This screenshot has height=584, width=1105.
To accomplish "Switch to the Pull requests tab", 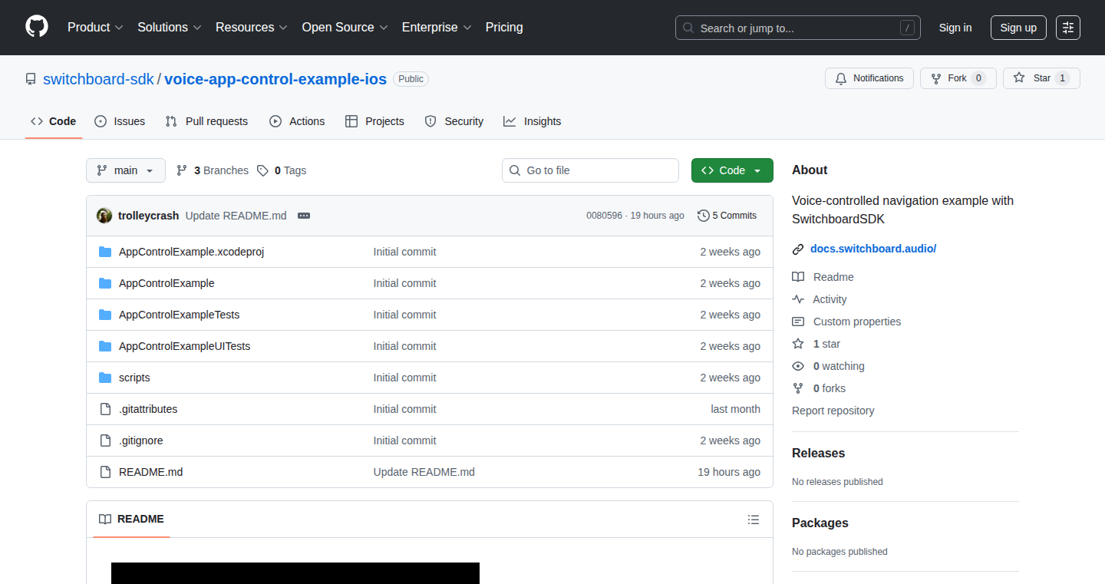I will click(207, 121).
